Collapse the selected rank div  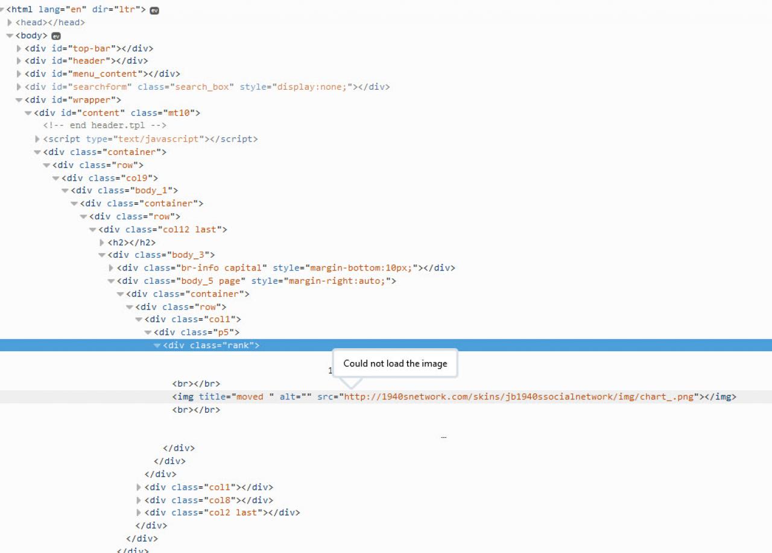157,346
